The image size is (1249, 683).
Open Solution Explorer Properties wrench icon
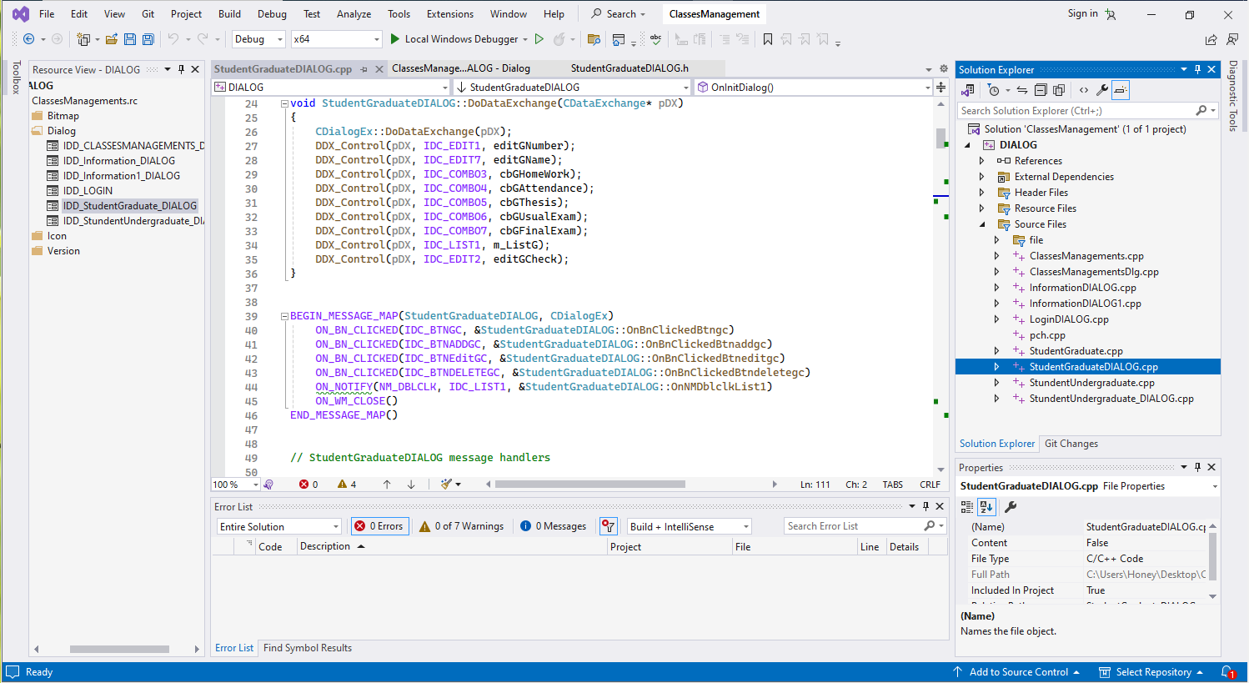pos(1102,89)
